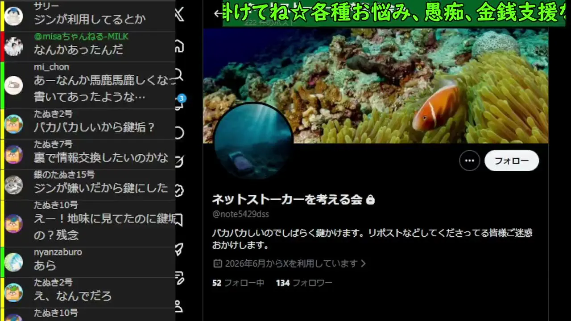
Task: Click たぬき7号's chat avatar
Action: coord(14,154)
